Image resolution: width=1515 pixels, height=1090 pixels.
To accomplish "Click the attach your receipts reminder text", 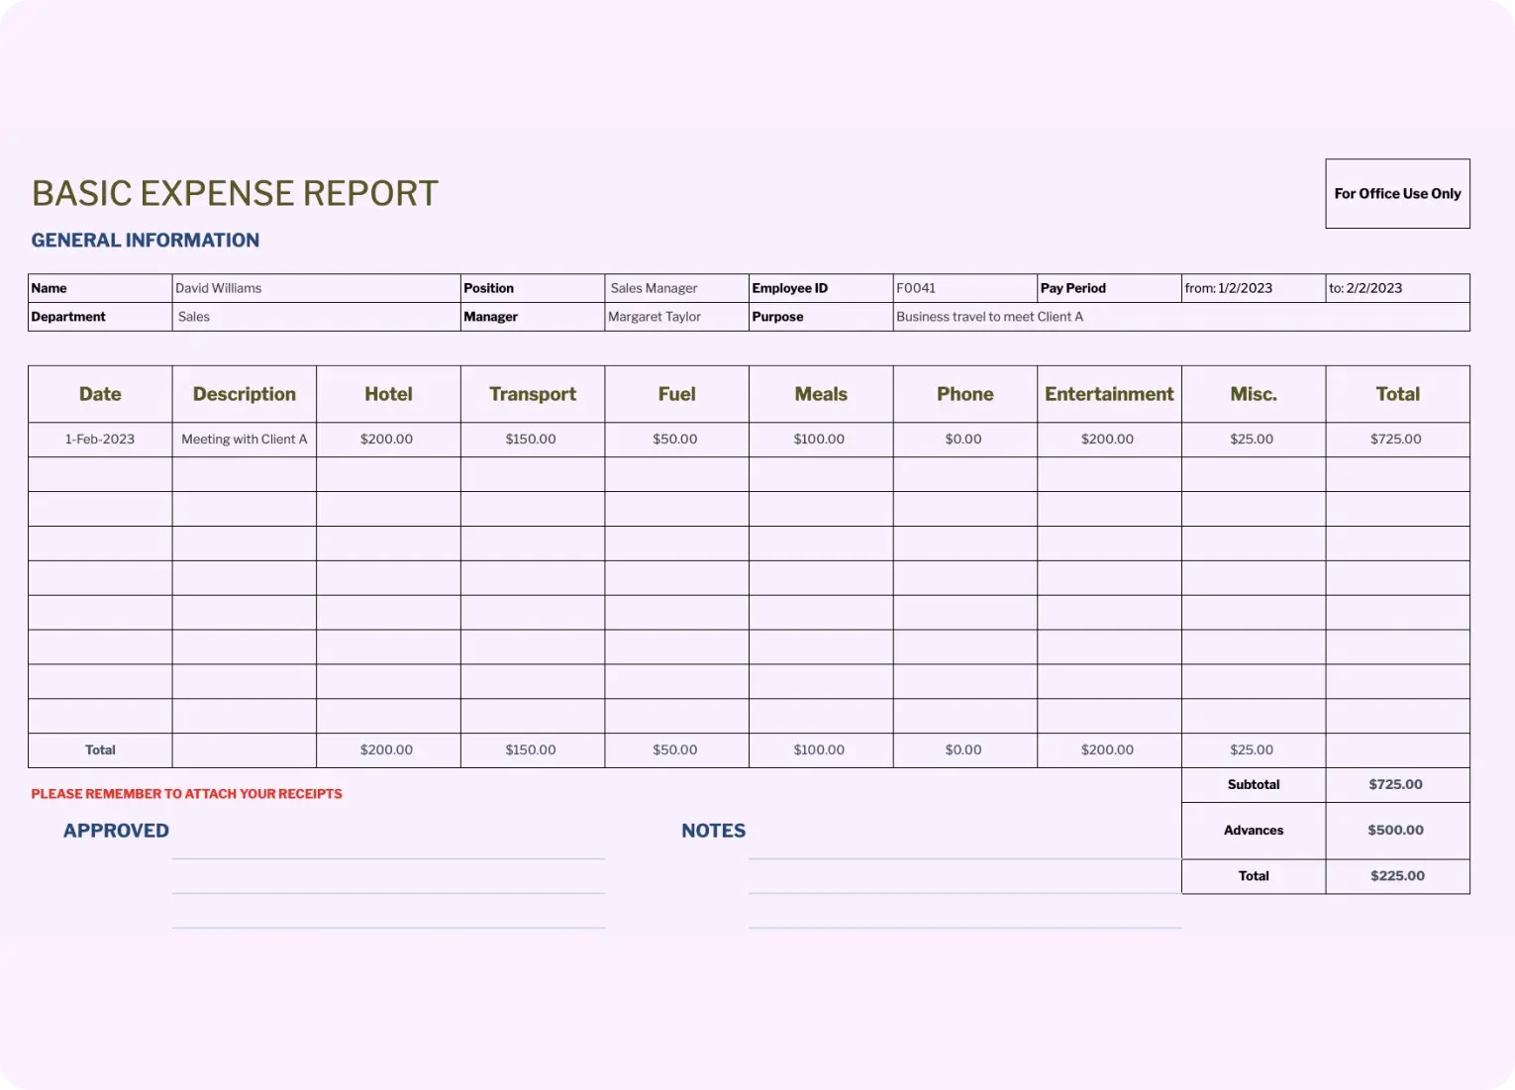I will (x=187, y=793).
